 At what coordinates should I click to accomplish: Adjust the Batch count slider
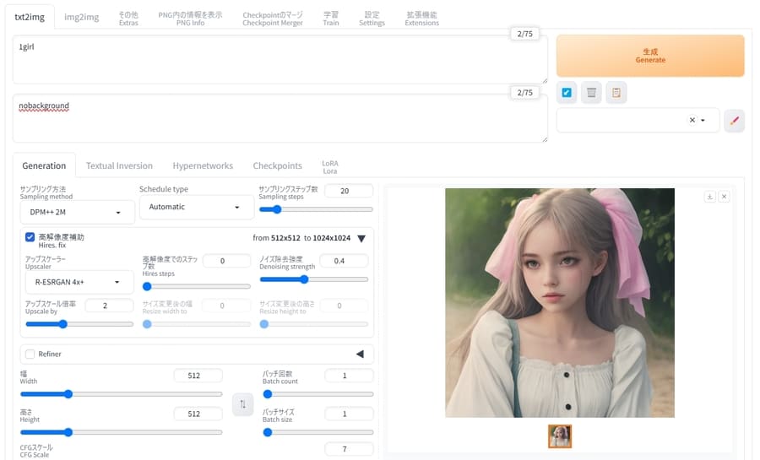318,394
